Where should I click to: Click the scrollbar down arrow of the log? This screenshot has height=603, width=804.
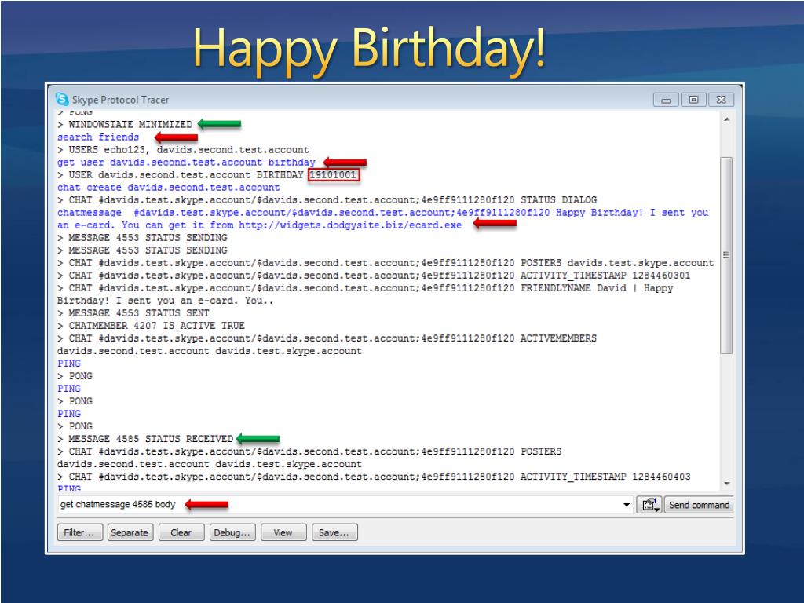[726, 484]
